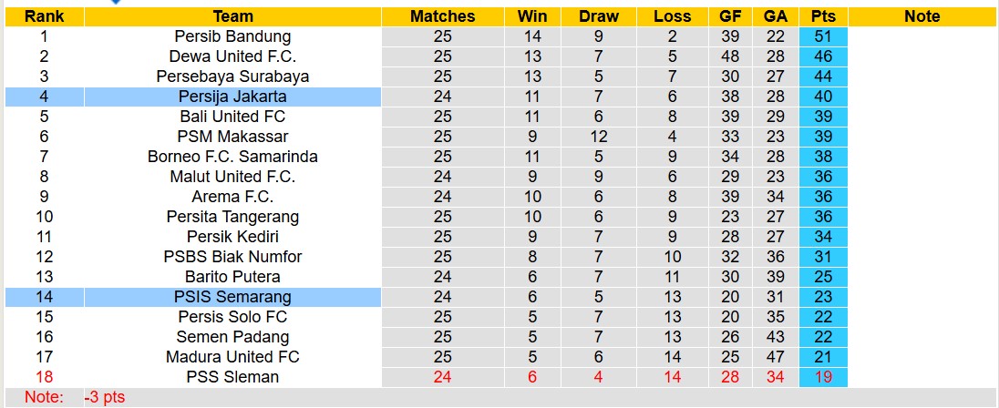Open Borneo F.C. Samarinda team entry
Image resolution: width=999 pixels, height=408 pixels.
click(232, 157)
